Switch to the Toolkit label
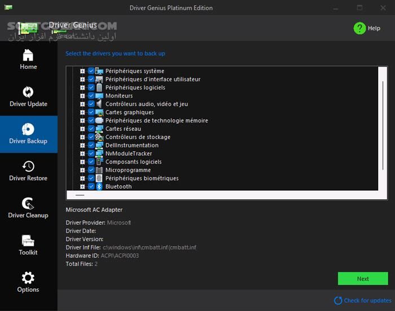 [x=28, y=252]
